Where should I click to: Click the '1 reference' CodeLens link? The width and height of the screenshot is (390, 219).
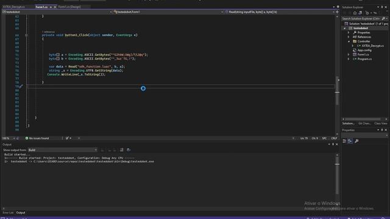coord(48,32)
